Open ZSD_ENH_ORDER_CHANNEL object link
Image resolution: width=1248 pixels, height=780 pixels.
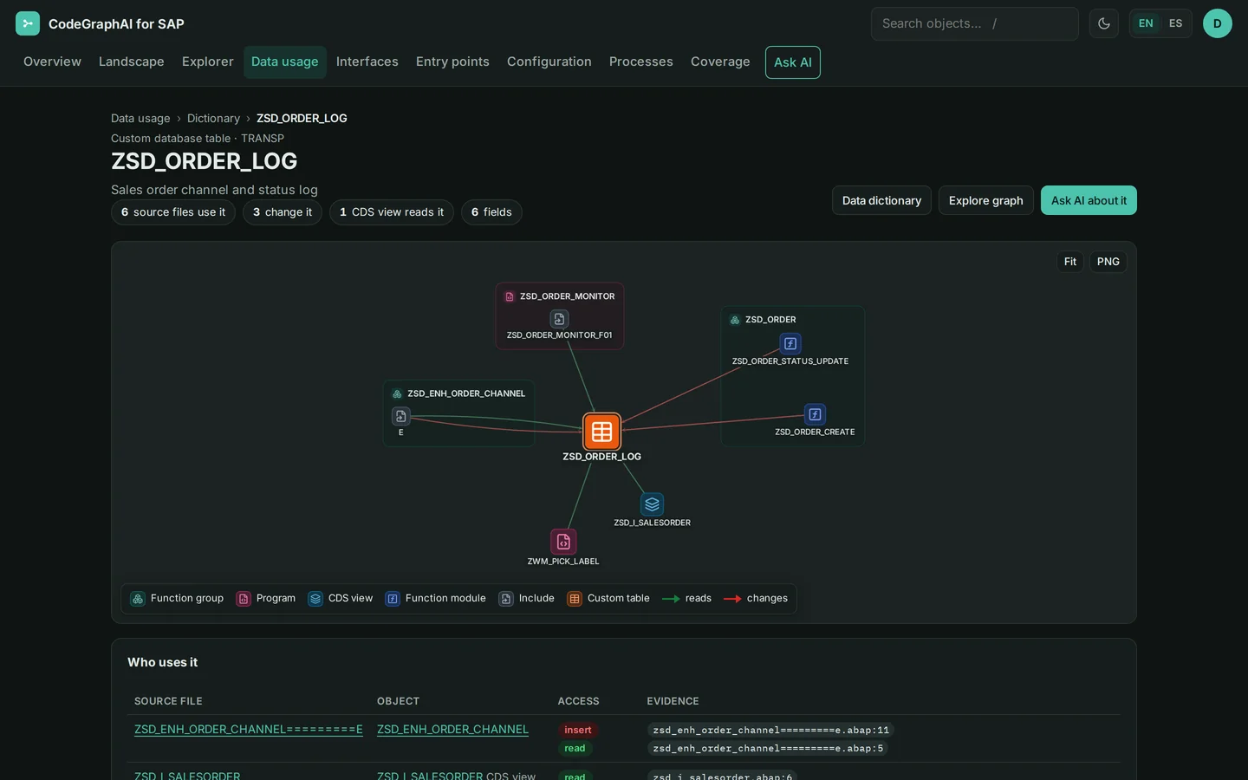point(452,730)
